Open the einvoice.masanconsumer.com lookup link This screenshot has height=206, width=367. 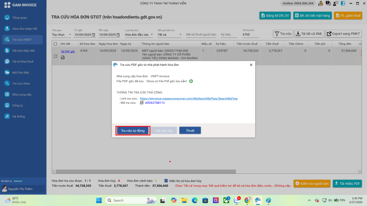tap(189, 98)
